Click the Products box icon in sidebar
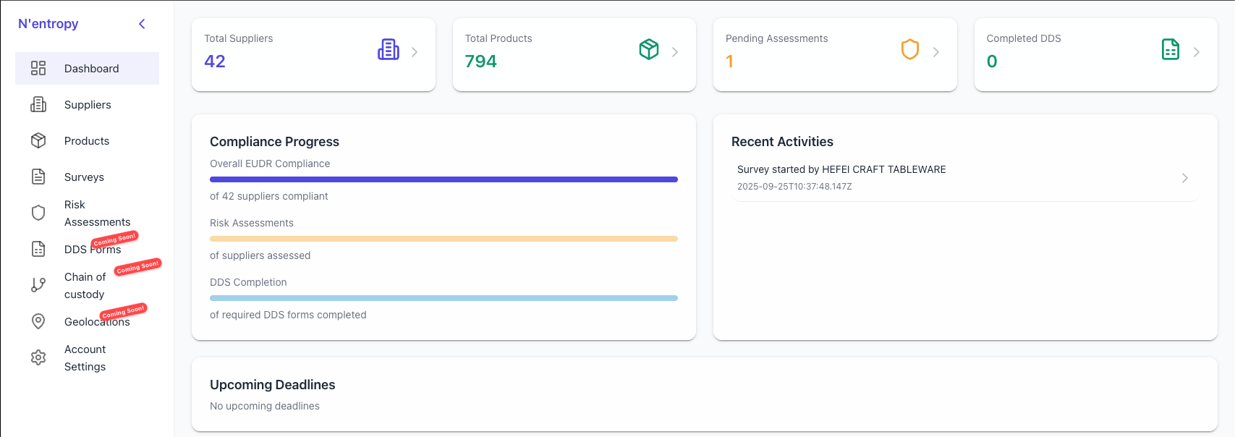The height and width of the screenshot is (437, 1235). click(38, 140)
